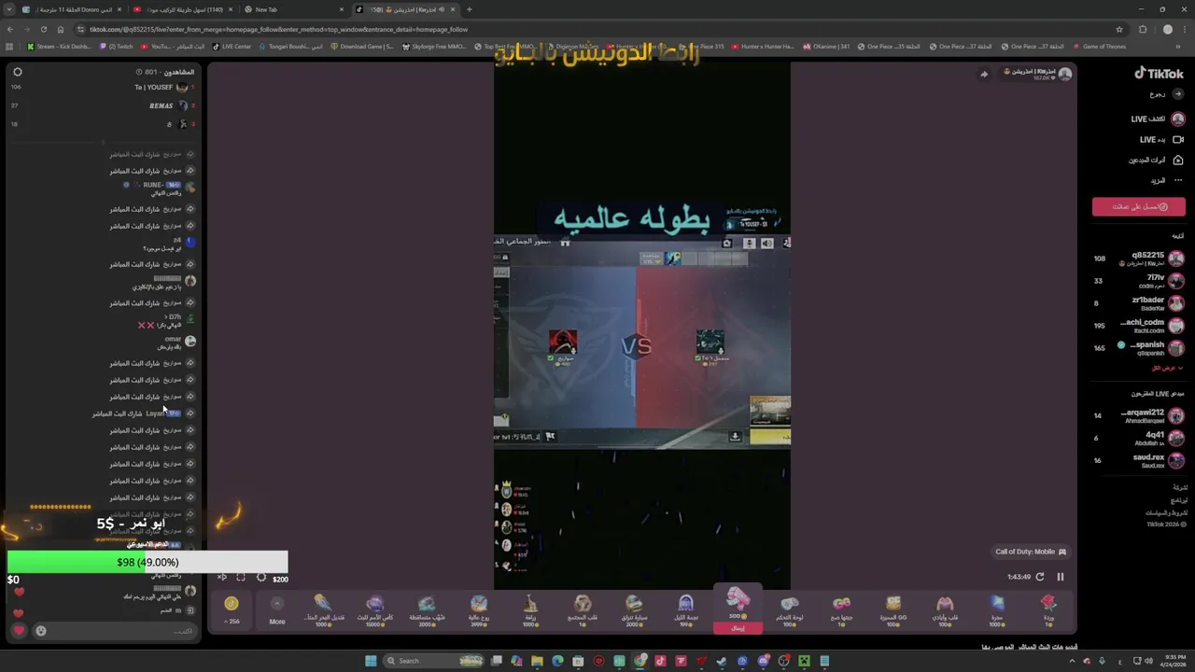
Task: Switch to the New Tab browser tab
Action: (292, 9)
